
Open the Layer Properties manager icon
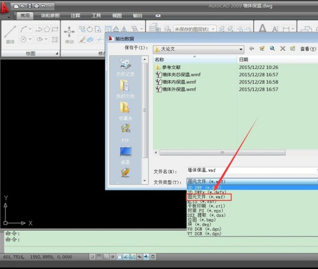point(155,28)
